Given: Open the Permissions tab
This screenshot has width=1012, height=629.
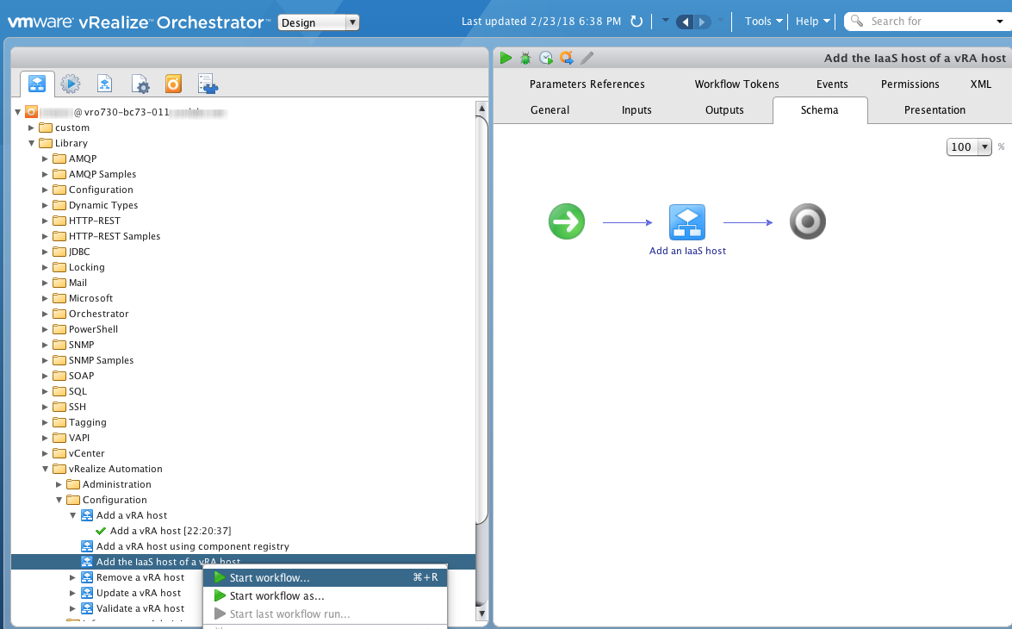Looking at the screenshot, I should click(x=910, y=84).
